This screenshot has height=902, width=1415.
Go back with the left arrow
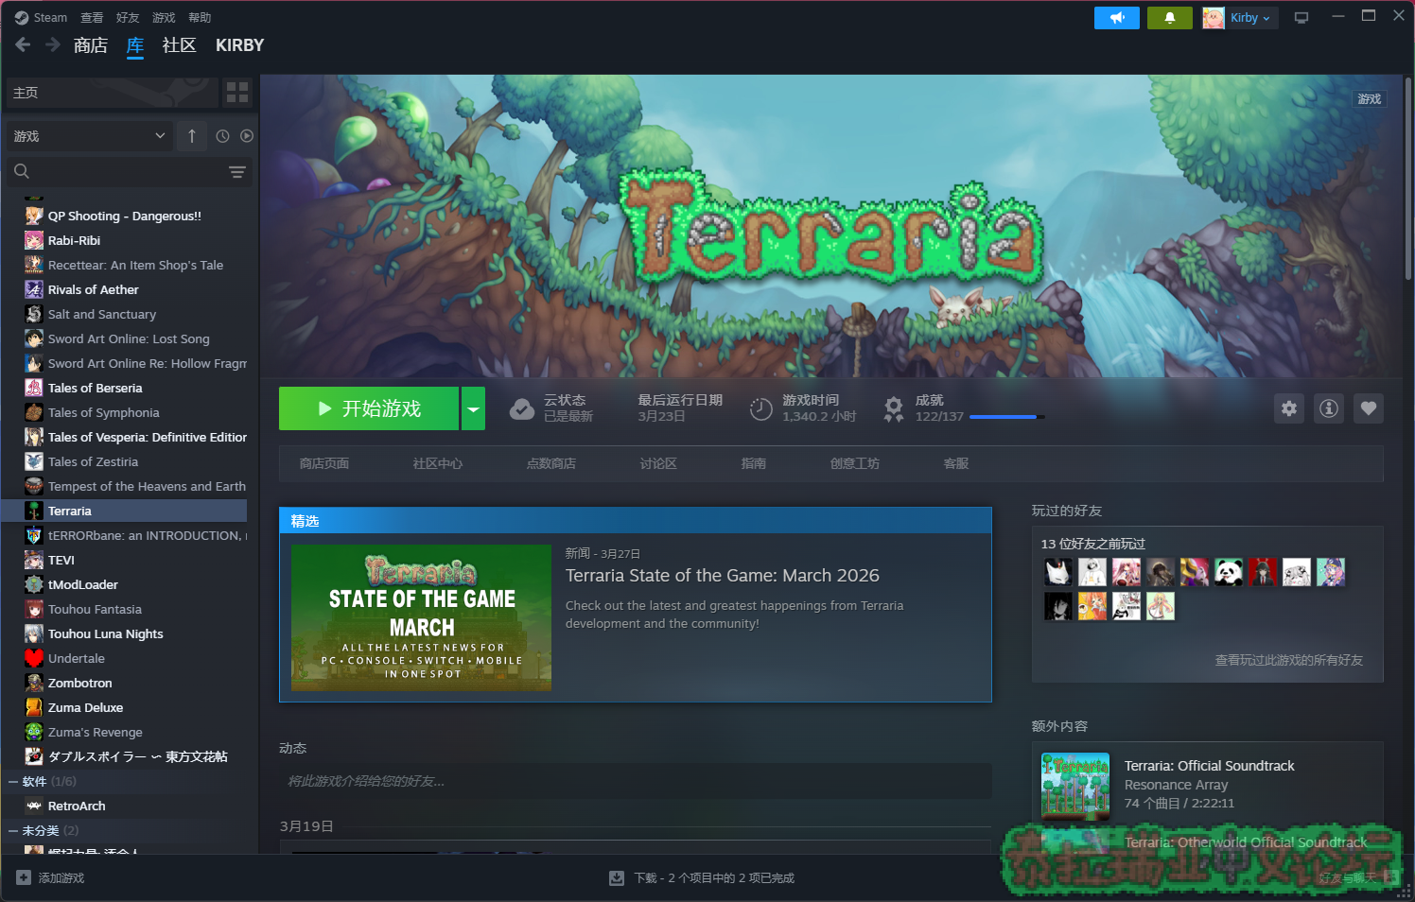24,44
